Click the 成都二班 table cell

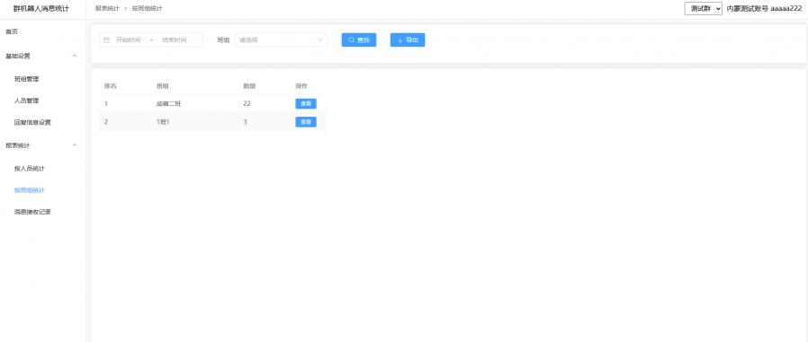pyautogui.click(x=168, y=104)
